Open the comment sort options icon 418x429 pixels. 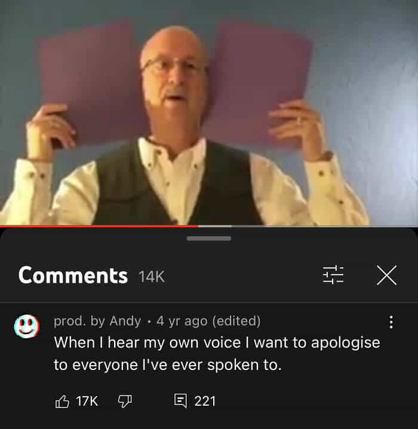pos(333,275)
